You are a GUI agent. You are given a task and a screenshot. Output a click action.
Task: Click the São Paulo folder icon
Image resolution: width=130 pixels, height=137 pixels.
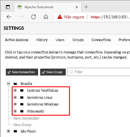(x=15, y=131)
